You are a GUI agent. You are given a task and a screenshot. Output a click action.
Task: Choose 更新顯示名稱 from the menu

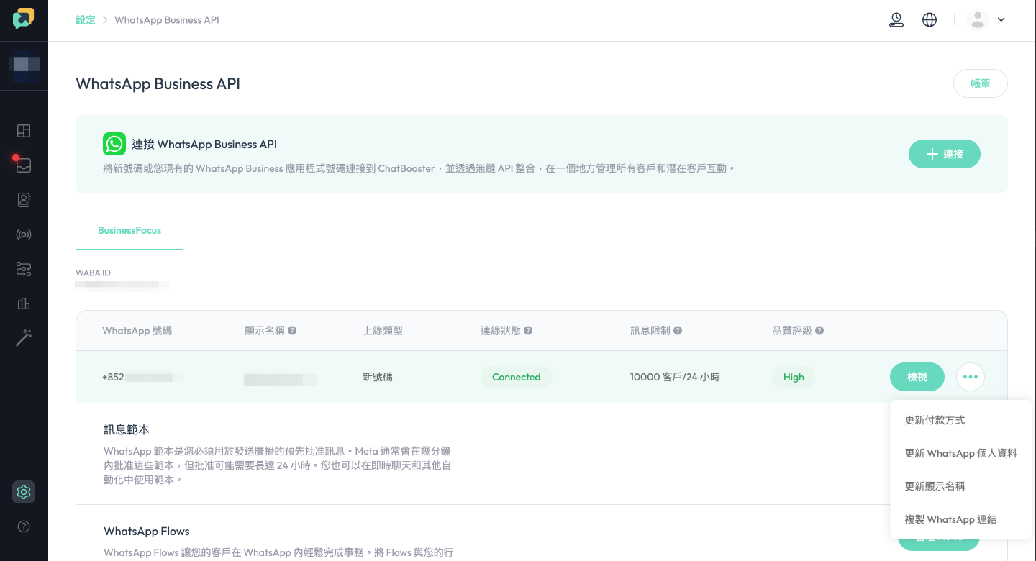[960, 486]
